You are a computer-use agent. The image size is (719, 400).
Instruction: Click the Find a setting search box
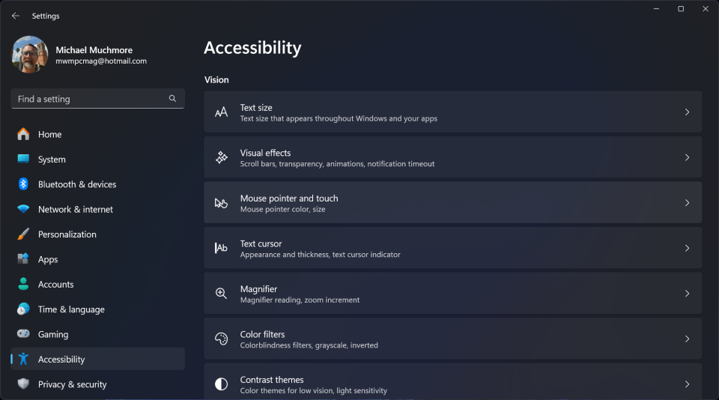pos(88,99)
